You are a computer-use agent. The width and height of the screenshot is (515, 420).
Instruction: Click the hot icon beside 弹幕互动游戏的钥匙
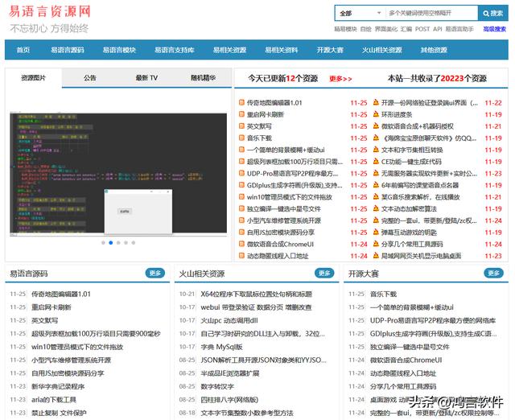(376, 233)
